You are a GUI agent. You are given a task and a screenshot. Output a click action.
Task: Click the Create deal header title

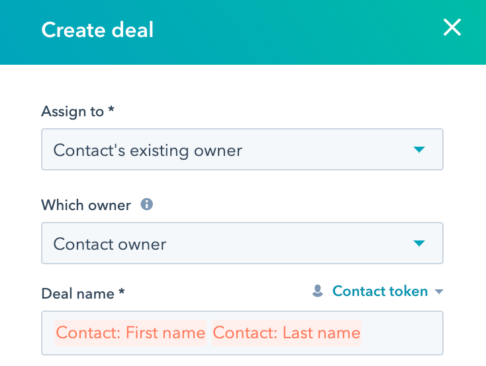click(x=97, y=30)
